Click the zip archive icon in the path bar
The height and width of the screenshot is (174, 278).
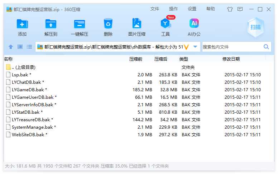tap(40, 47)
